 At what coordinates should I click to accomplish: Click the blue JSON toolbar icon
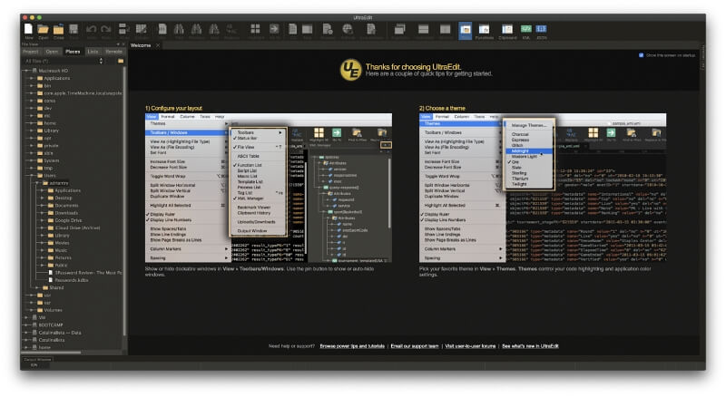(541, 29)
